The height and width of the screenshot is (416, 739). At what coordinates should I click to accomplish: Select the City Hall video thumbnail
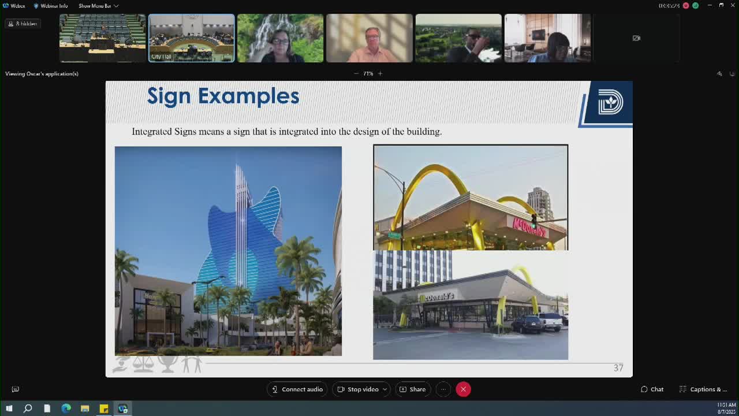click(x=192, y=38)
